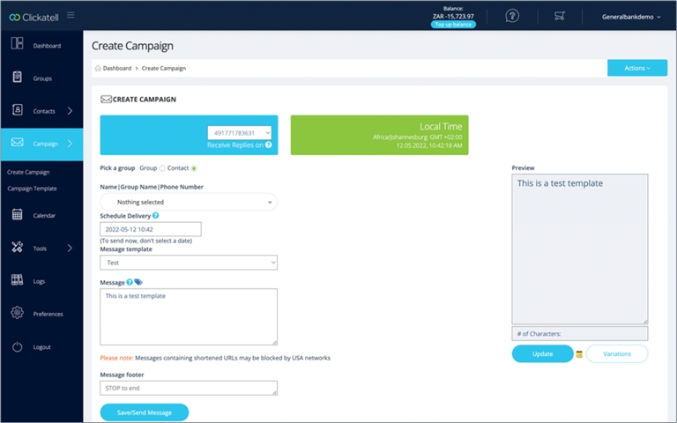Click the small yellow icon beside Update
The height and width of the screenshot is (423, 677).
pyautogui.click(x=579, y=354)
